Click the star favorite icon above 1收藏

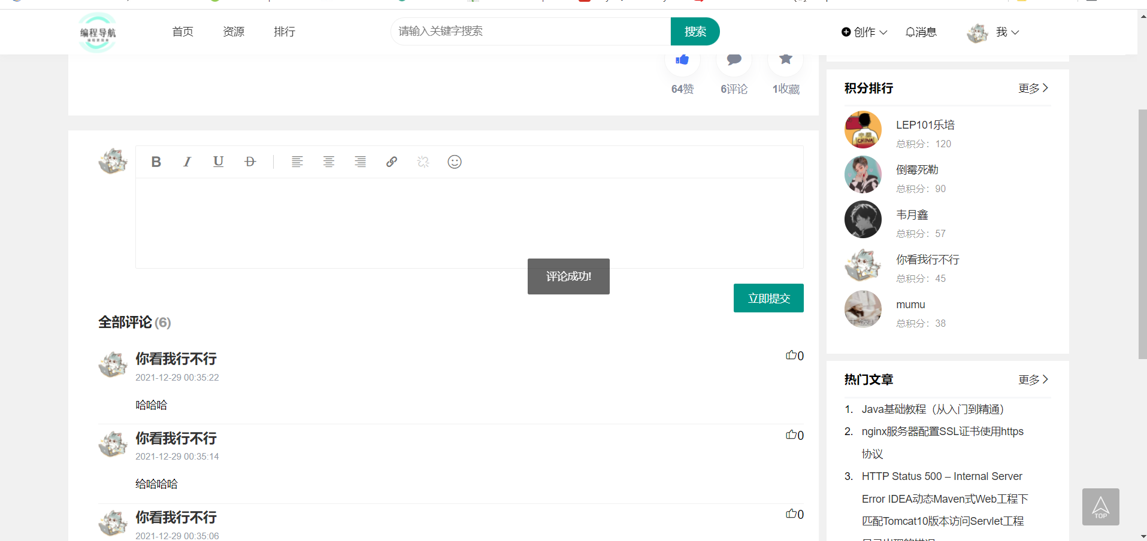coord(786,60)
